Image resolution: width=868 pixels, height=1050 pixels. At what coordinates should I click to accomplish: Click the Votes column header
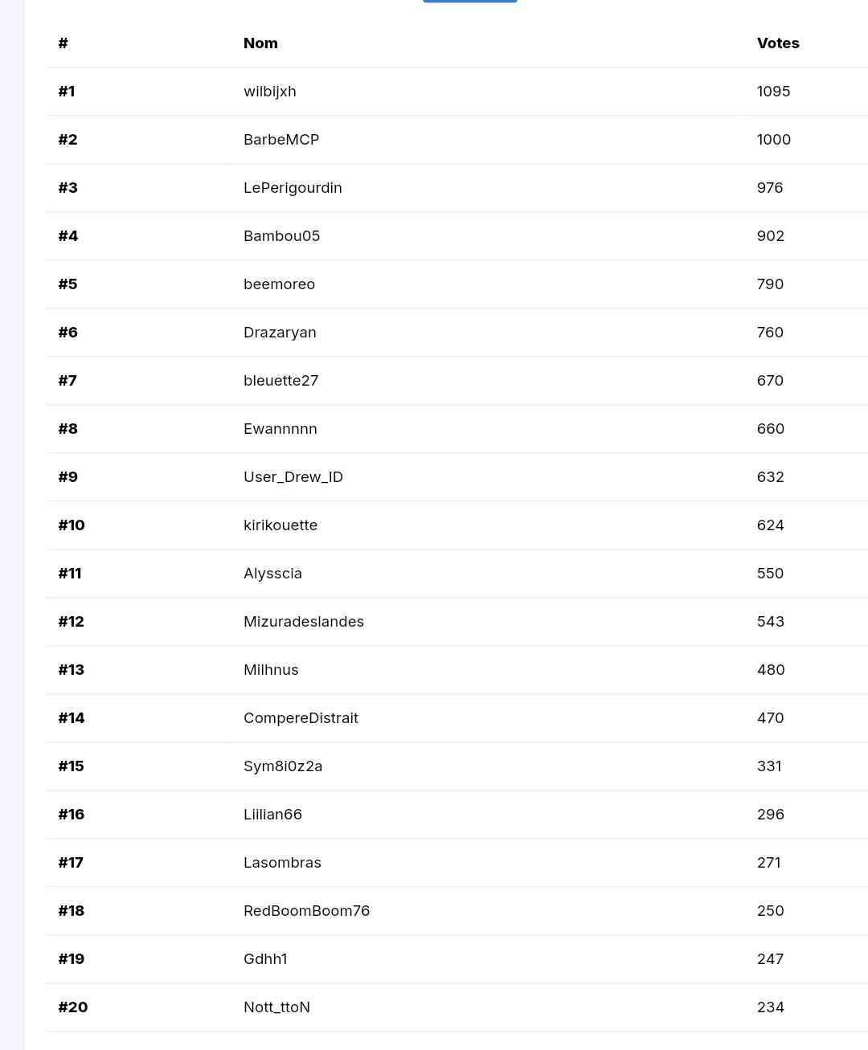coord(778,43)
